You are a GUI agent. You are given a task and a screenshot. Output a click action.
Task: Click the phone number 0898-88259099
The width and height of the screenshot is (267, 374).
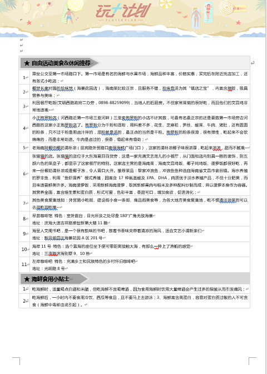114,103
